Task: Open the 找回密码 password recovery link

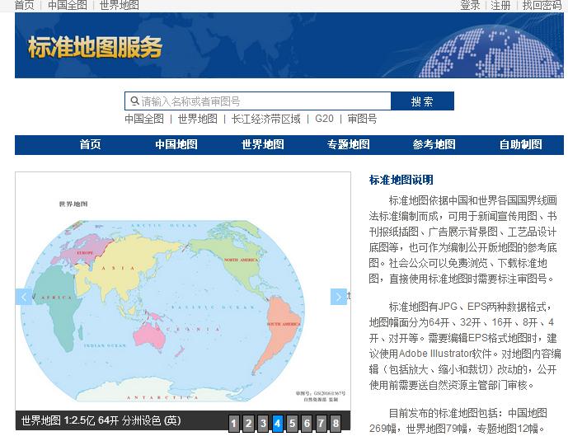Action: click(x=543, y=5)
